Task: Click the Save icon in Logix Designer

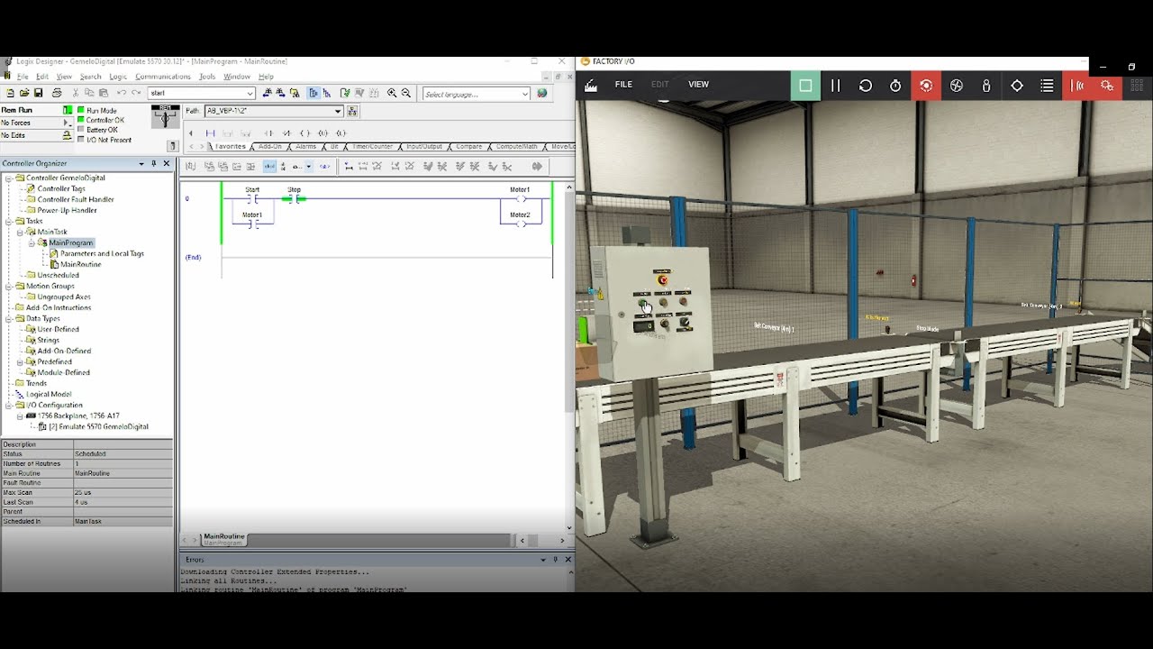Action: (x=38, y=93)
